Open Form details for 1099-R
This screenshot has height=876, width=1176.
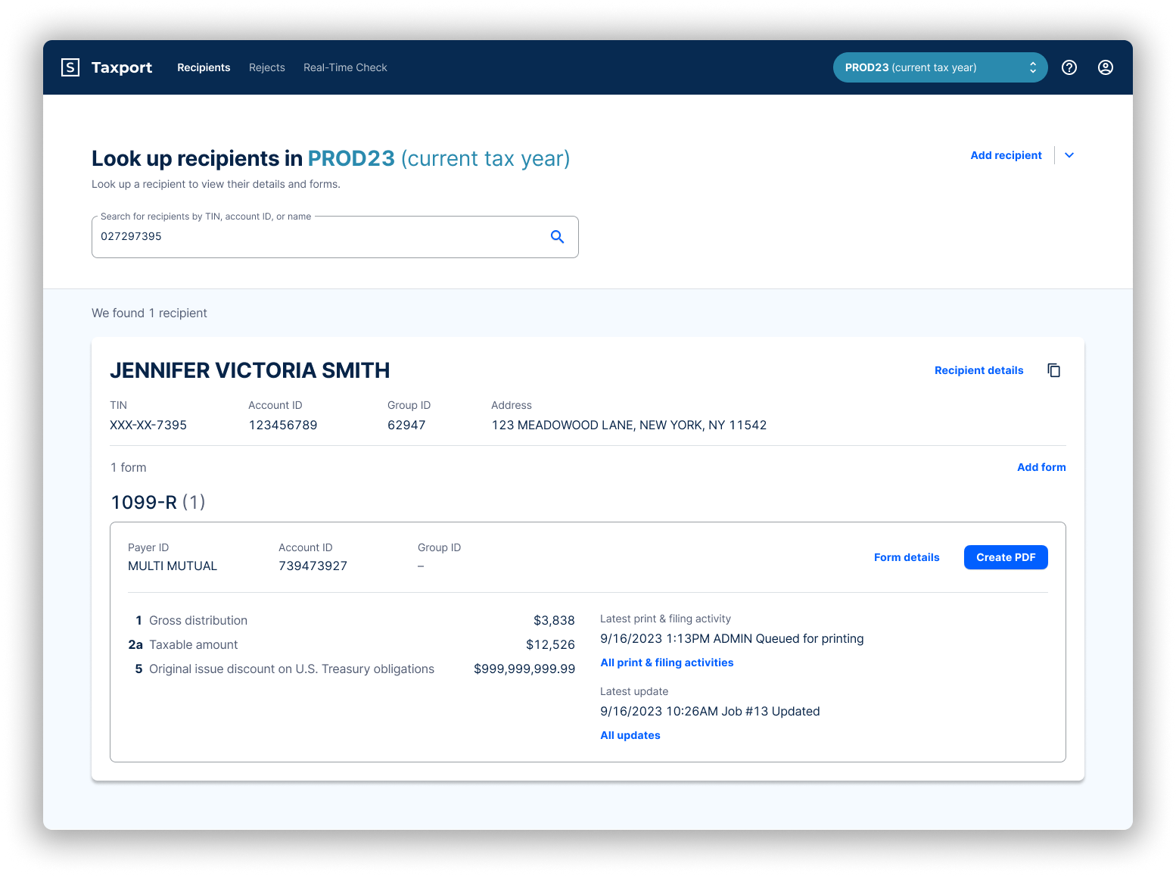pos(907,557)
